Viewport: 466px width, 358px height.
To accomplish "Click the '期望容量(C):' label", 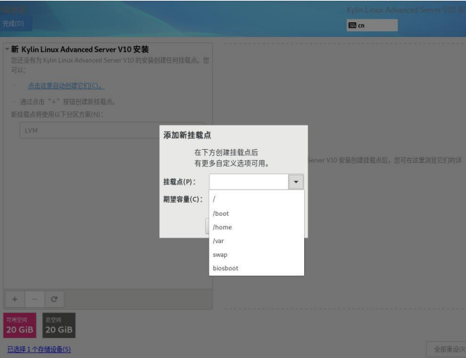I will click(183, 199).
